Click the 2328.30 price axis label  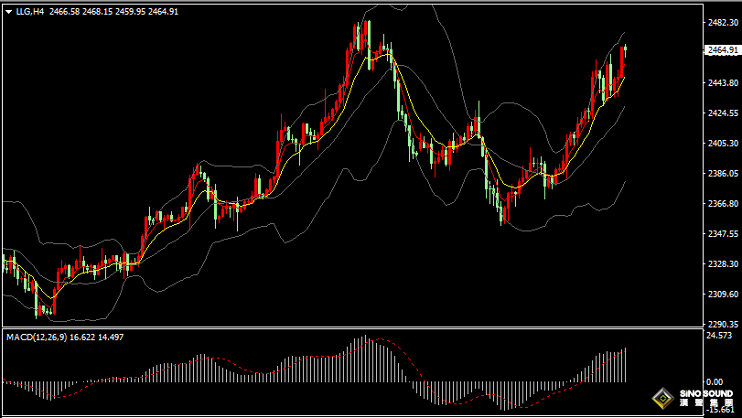(722, 264)
